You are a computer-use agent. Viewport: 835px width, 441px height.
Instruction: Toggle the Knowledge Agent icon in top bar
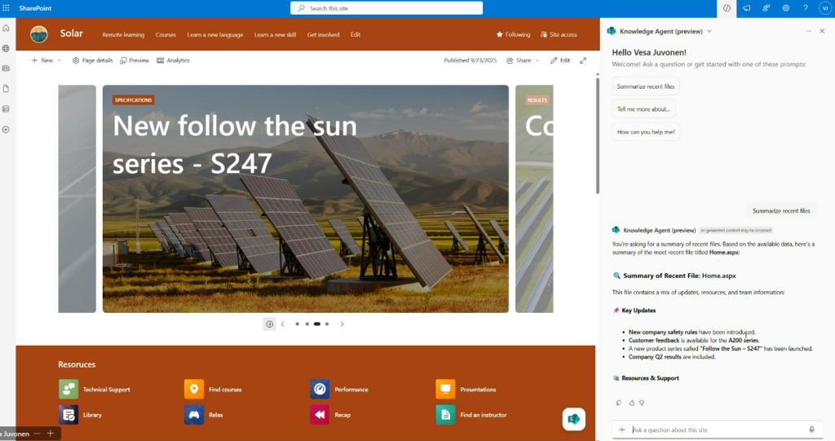click(x=727, y=8)
